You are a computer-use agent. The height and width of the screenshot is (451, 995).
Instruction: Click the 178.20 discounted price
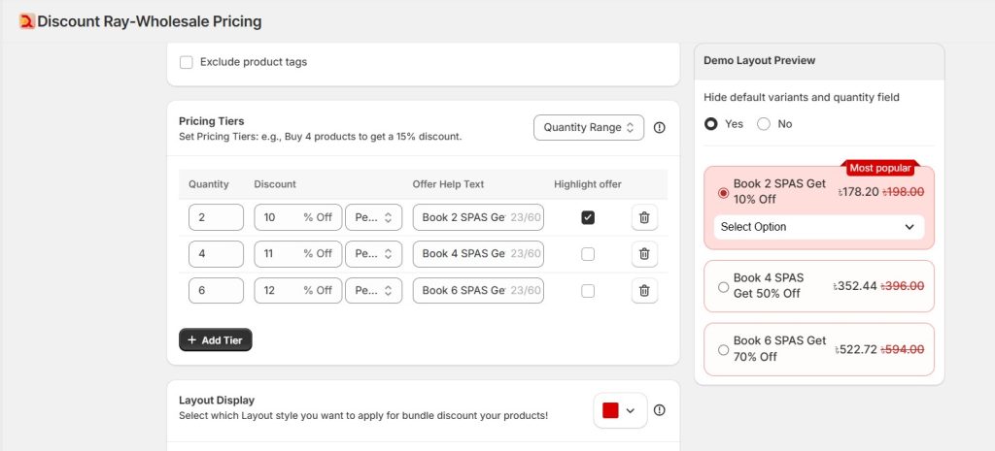click(x=858, y=192)
